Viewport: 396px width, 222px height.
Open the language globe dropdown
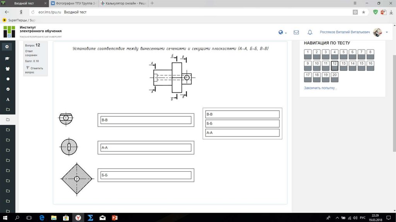pos(282,32)
